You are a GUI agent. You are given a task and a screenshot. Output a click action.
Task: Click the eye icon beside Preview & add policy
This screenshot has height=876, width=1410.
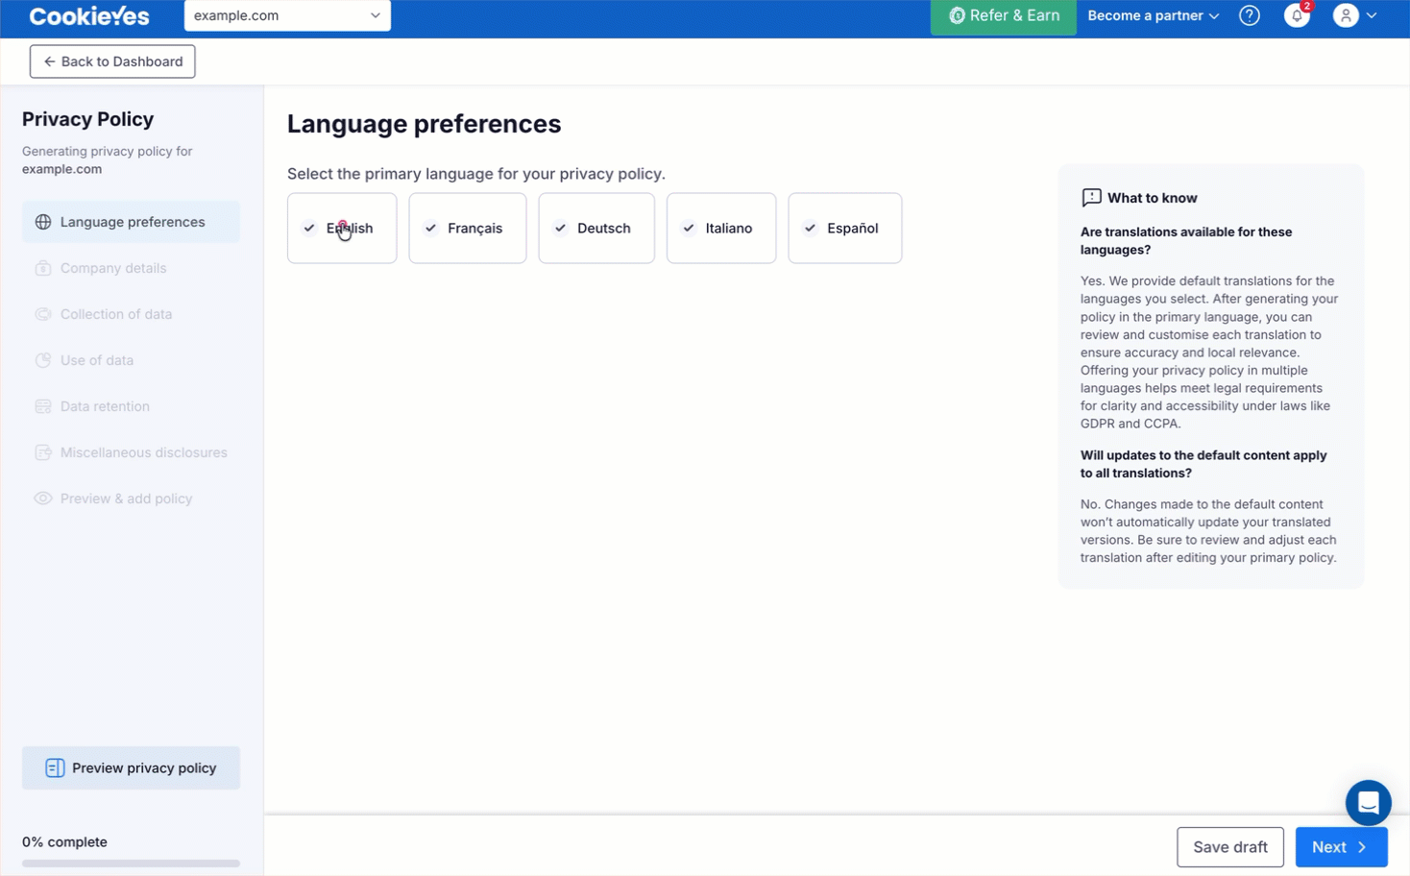coord(43,499)
